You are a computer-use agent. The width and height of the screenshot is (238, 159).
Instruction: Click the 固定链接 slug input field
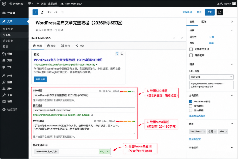[x=84, y=110]
